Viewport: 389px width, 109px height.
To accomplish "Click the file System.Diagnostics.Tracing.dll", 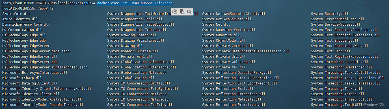I will point(137,30).
